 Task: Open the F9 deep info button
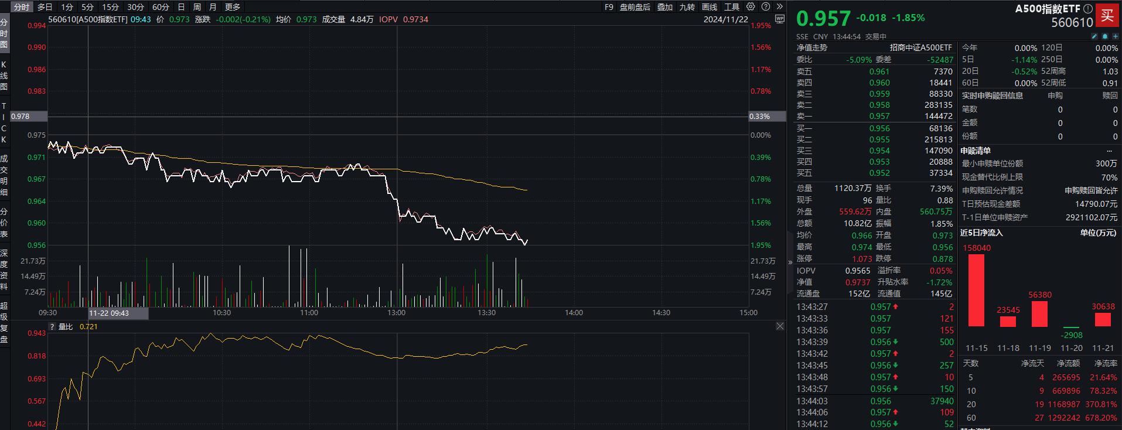coord(609,7)
